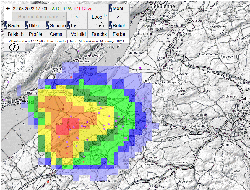Click the date 22.05.2022 17:40h
Screen dimensions: 250x190
pos(31,9)
